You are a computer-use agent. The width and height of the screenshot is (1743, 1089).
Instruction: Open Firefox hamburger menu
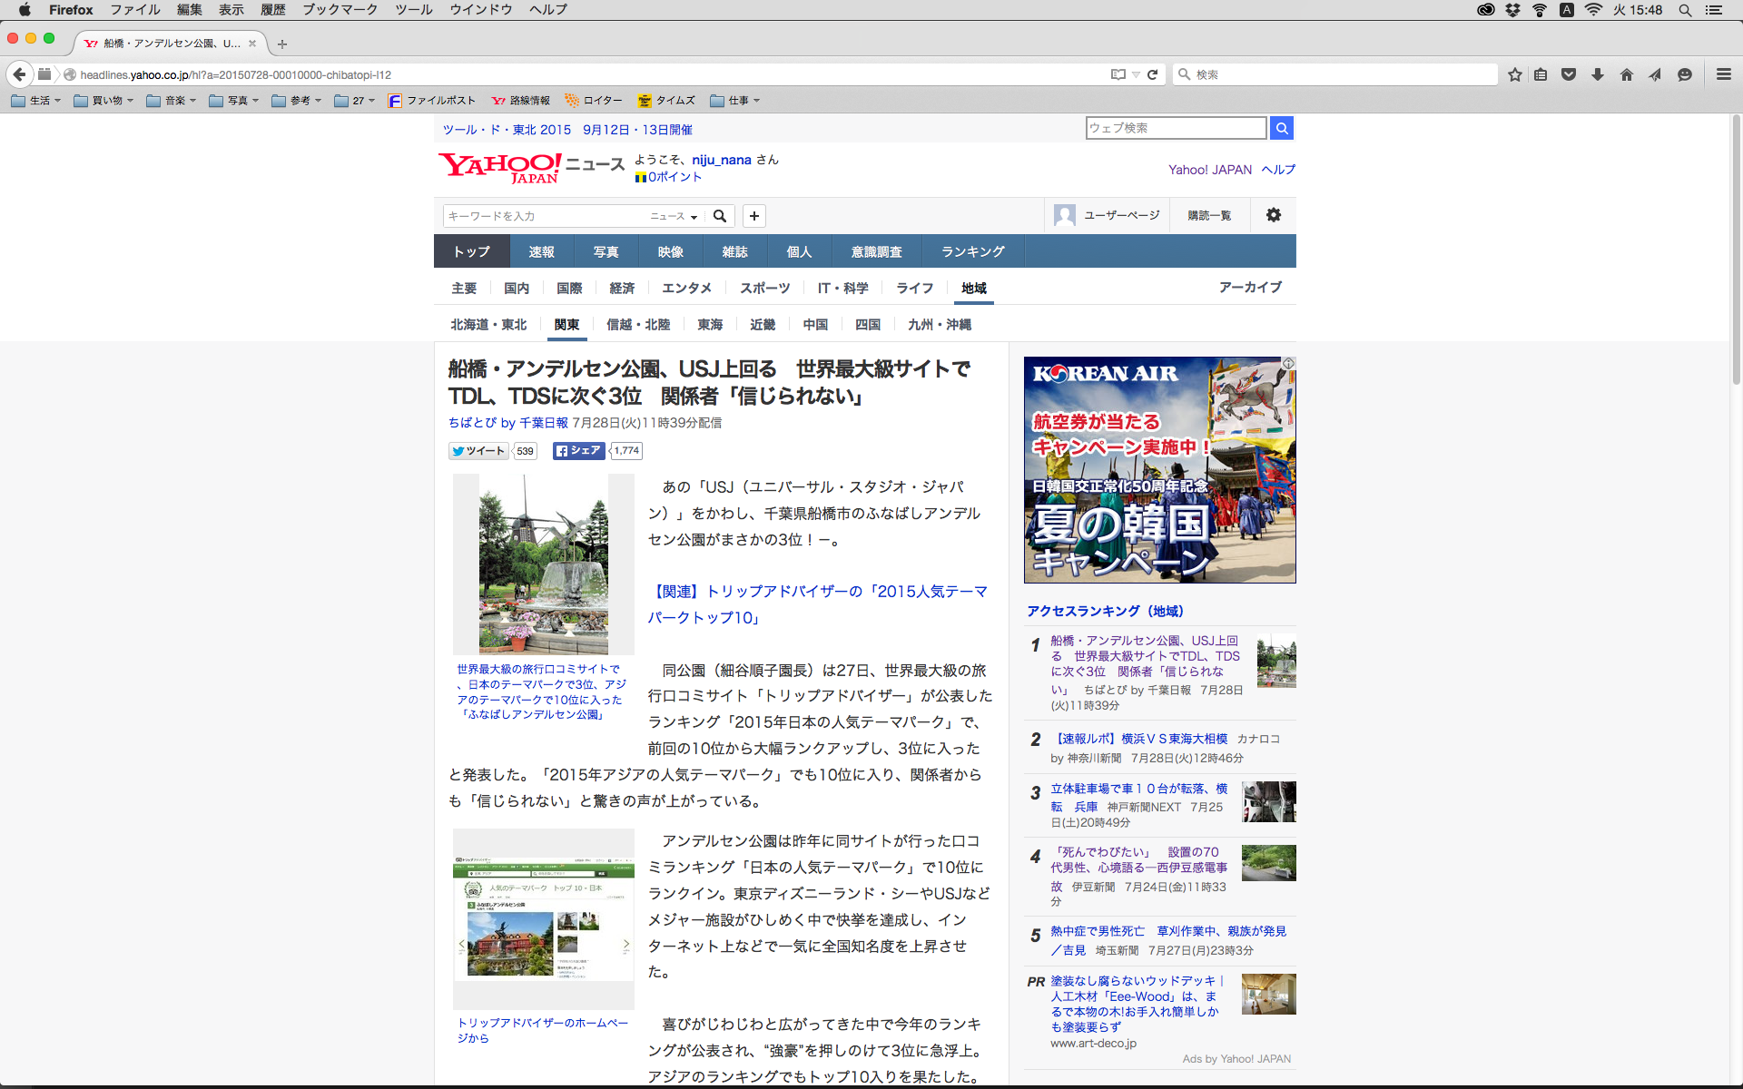(1723, 74)
